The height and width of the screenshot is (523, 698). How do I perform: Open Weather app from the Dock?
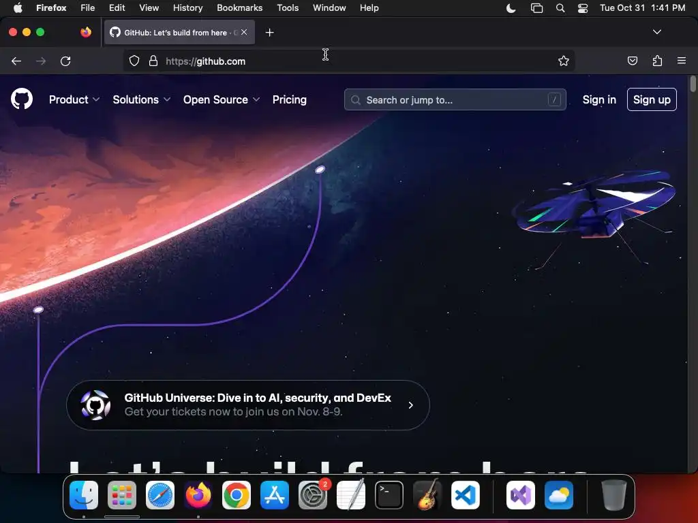click(559, 495)
